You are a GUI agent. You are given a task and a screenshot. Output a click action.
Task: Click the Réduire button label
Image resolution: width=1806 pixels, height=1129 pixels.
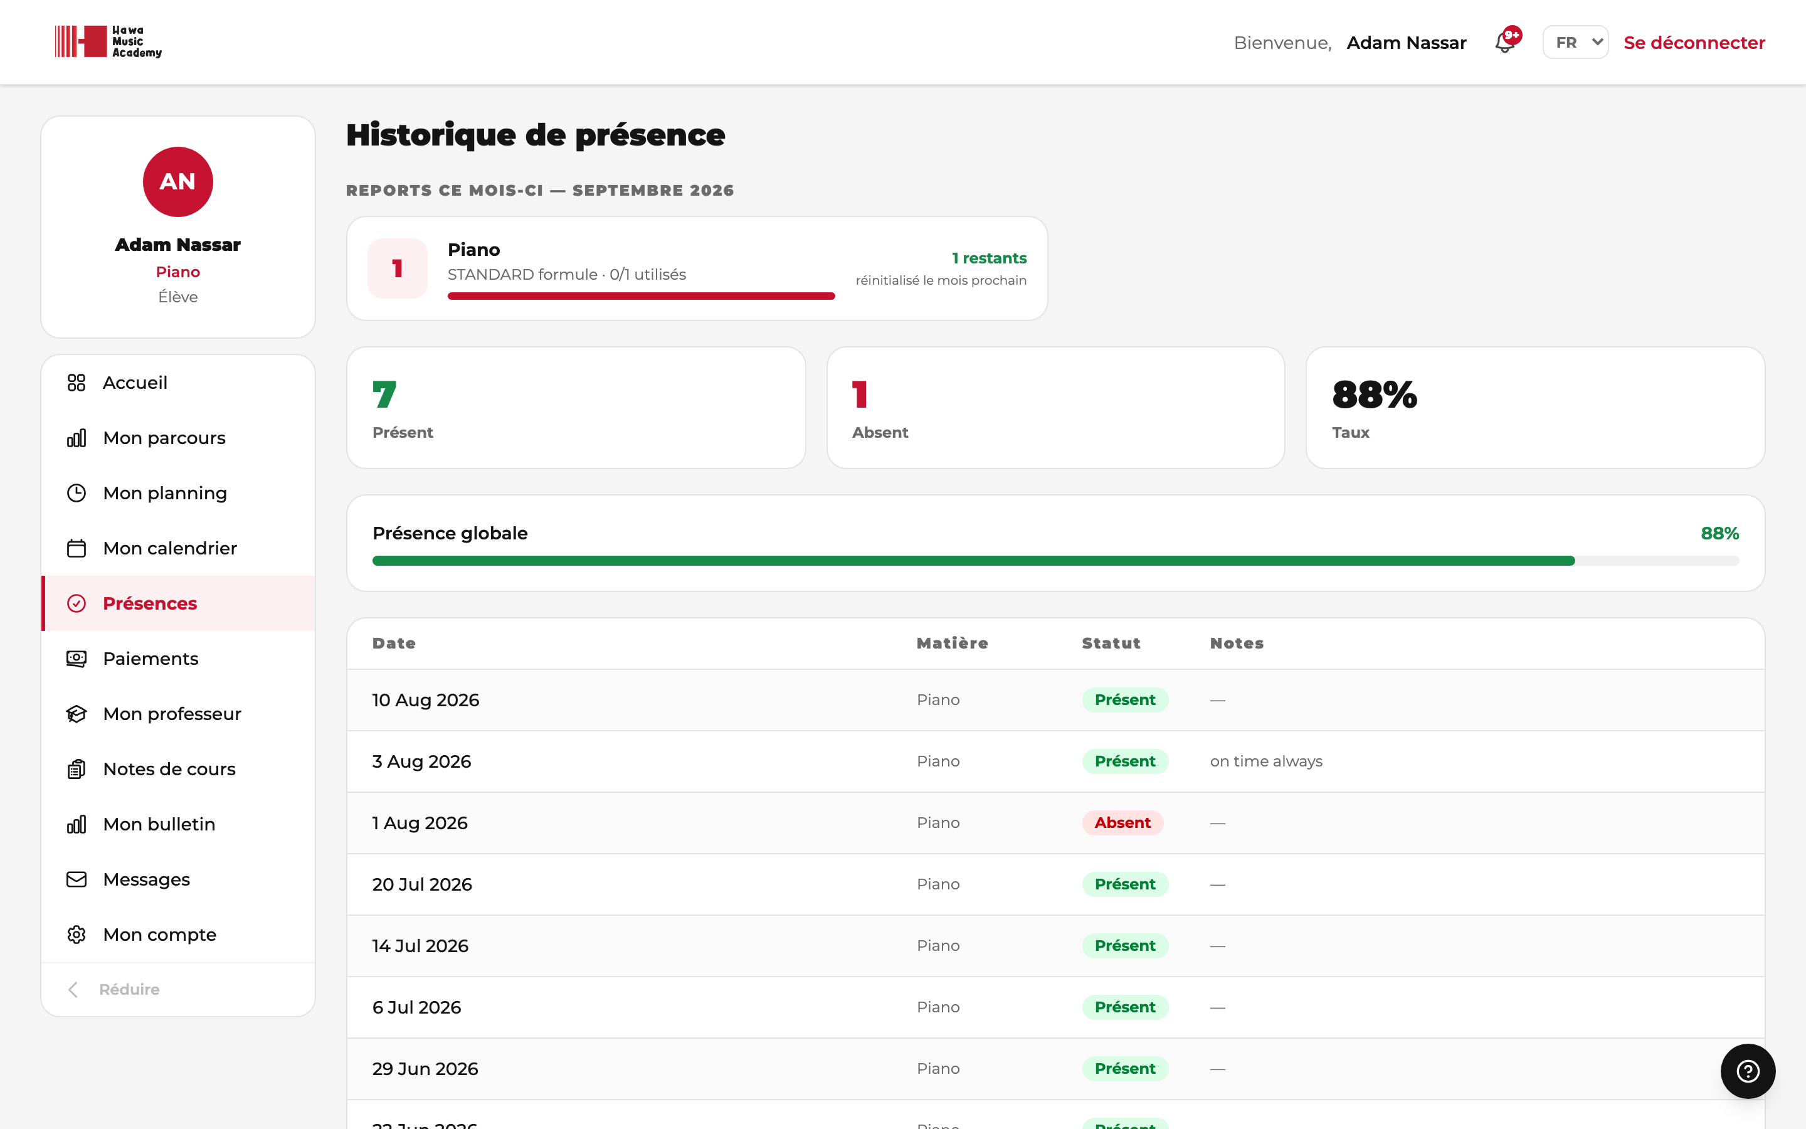pyautogui.click(x=129, y=989)
